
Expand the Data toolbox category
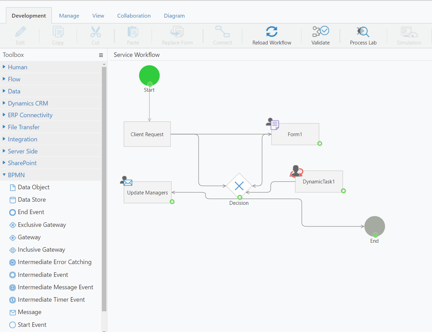click(x=51, y=91)
